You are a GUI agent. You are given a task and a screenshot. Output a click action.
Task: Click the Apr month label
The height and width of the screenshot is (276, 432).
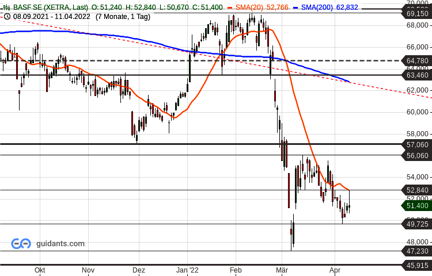point(335,270)
